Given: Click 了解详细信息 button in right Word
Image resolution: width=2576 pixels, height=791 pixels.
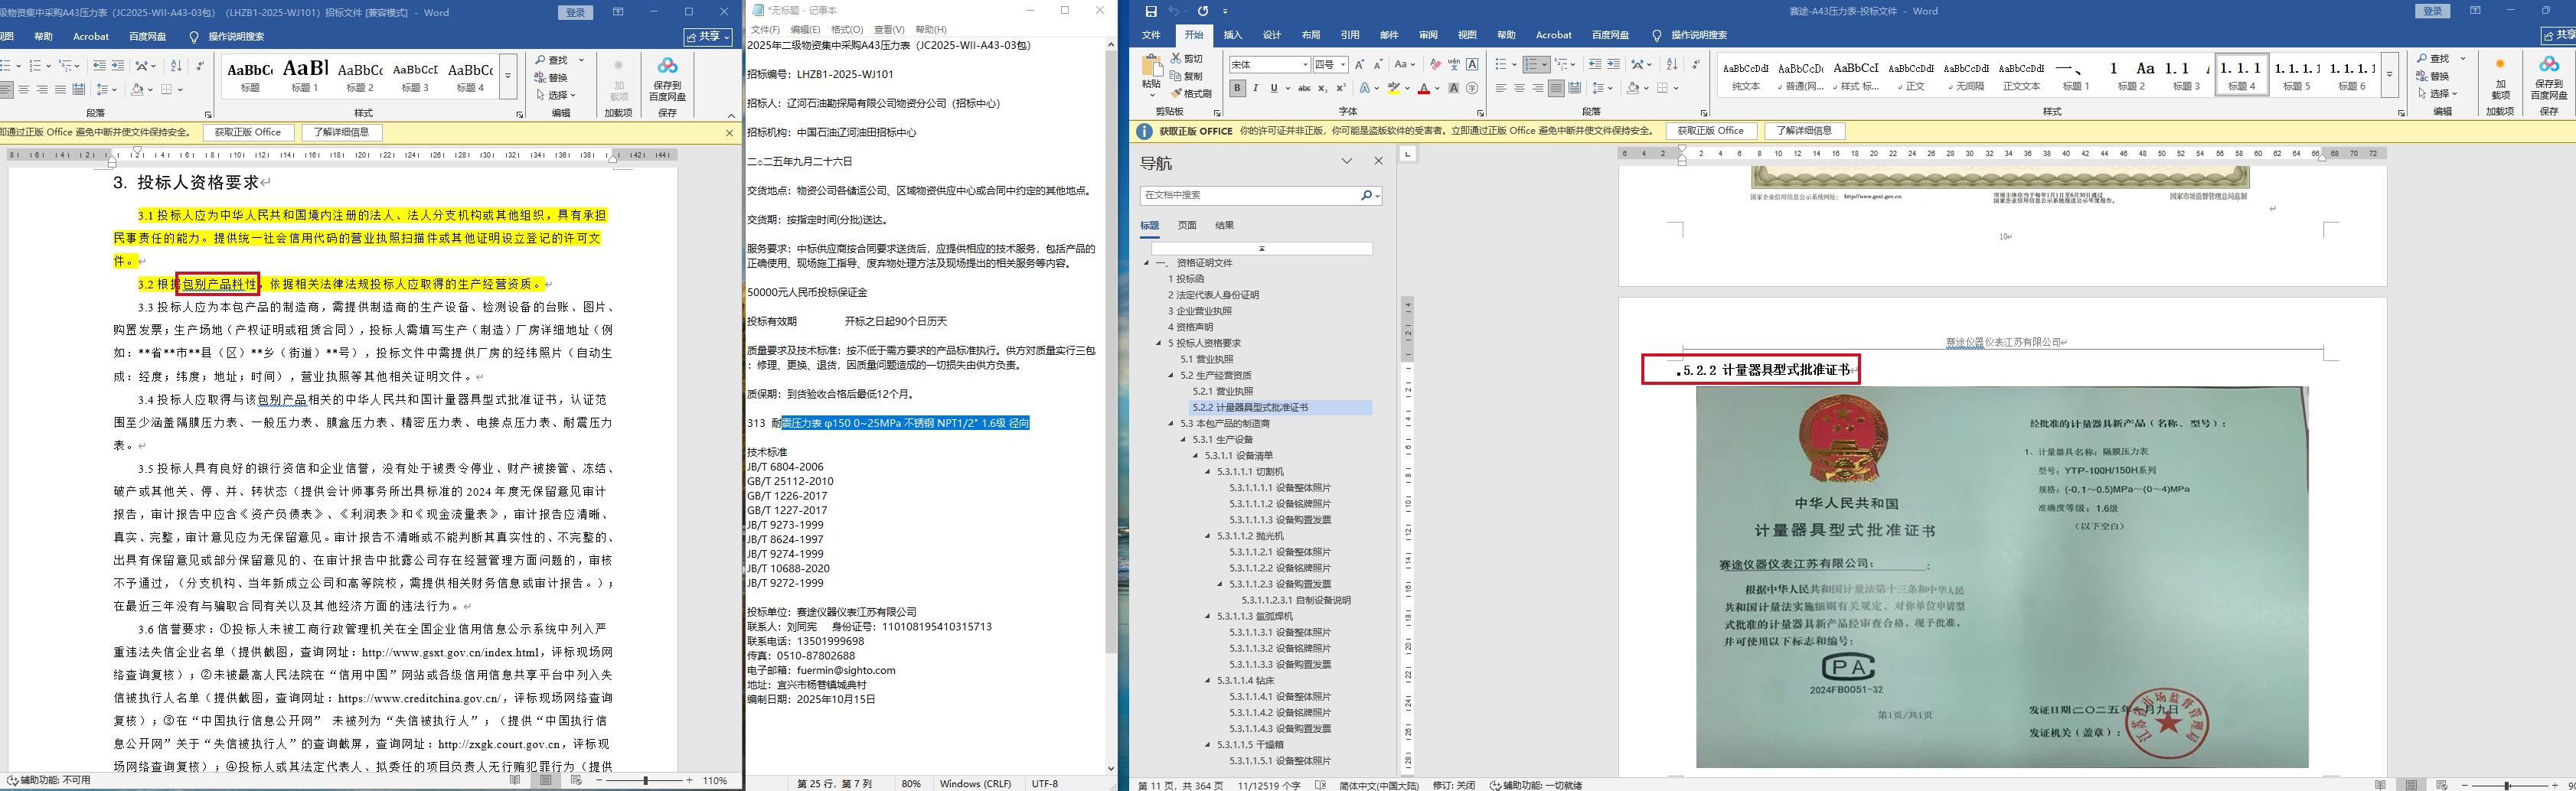Looking at the screenshot, I should click(x=1805, y=131).
